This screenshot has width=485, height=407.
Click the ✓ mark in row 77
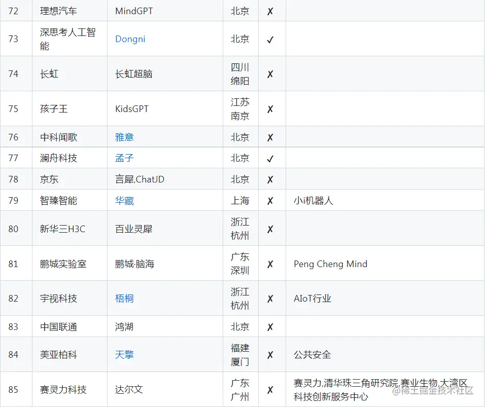(x=271, y=158)
